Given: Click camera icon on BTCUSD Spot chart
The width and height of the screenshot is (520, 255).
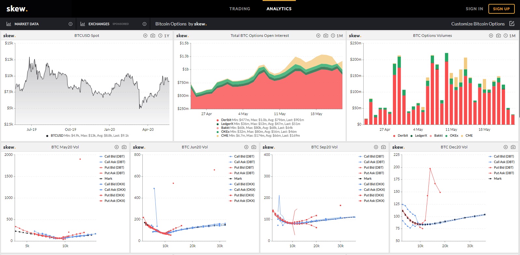Looking at the screenshot, I should coord(153,36).
